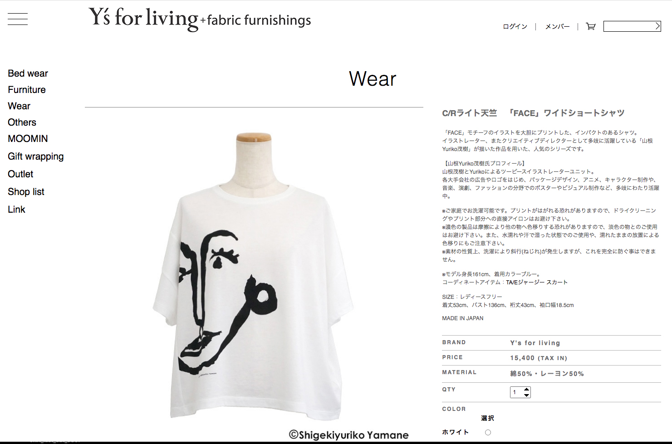
Task: Open the TA/Eジャージー スカート coordinate item link
Action: pos(537,282)
